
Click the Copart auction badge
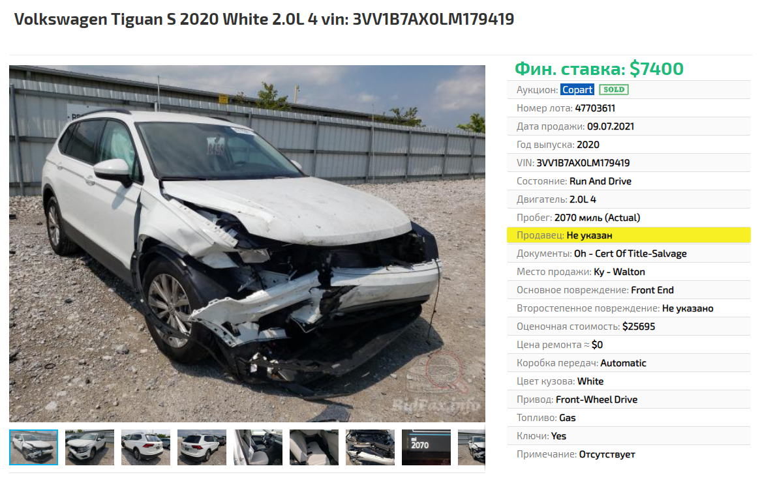pos(577,89)
